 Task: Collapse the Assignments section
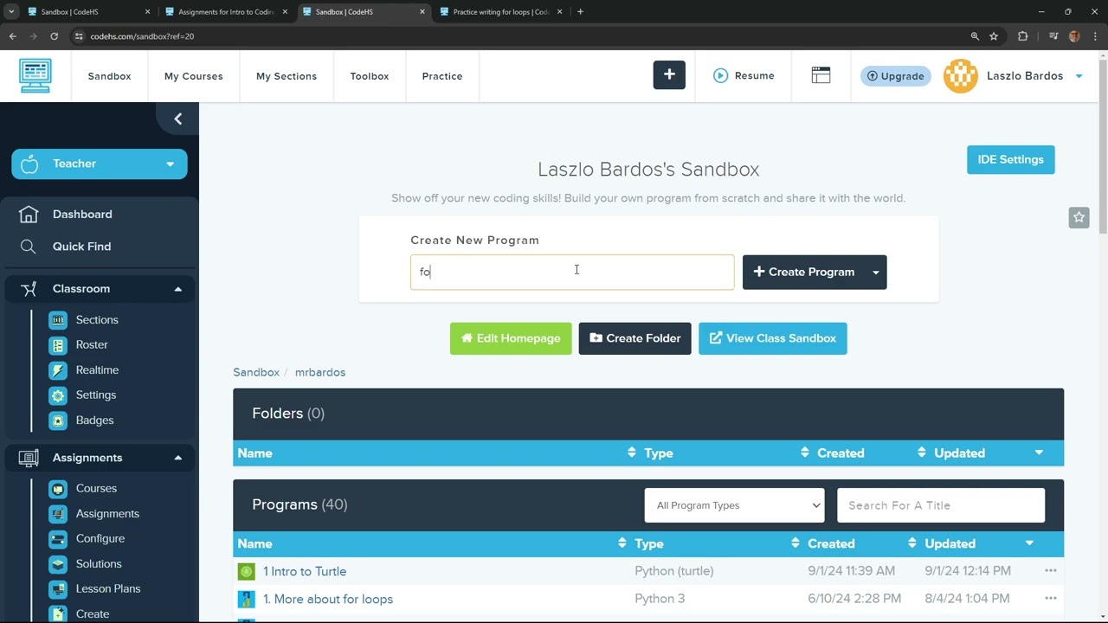click(177, 458)
